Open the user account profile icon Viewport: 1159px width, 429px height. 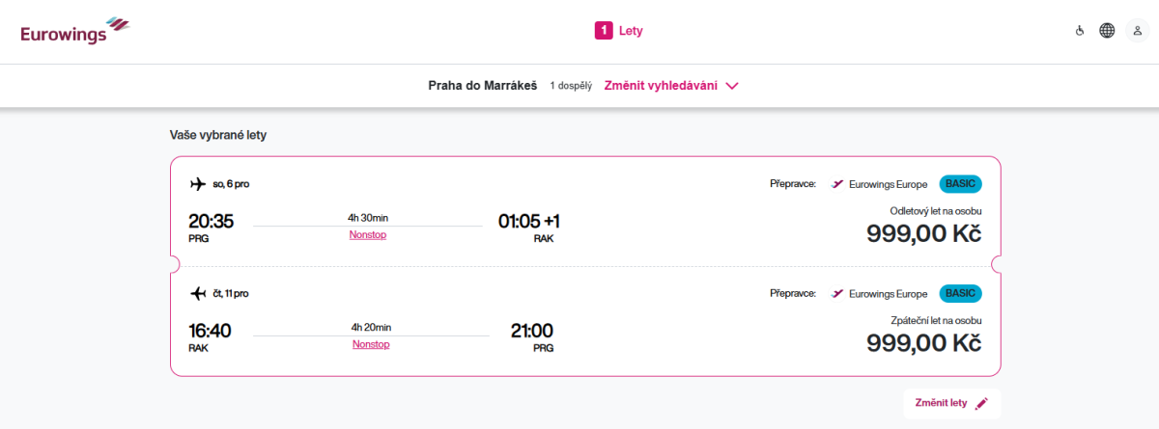[1137, 31]
